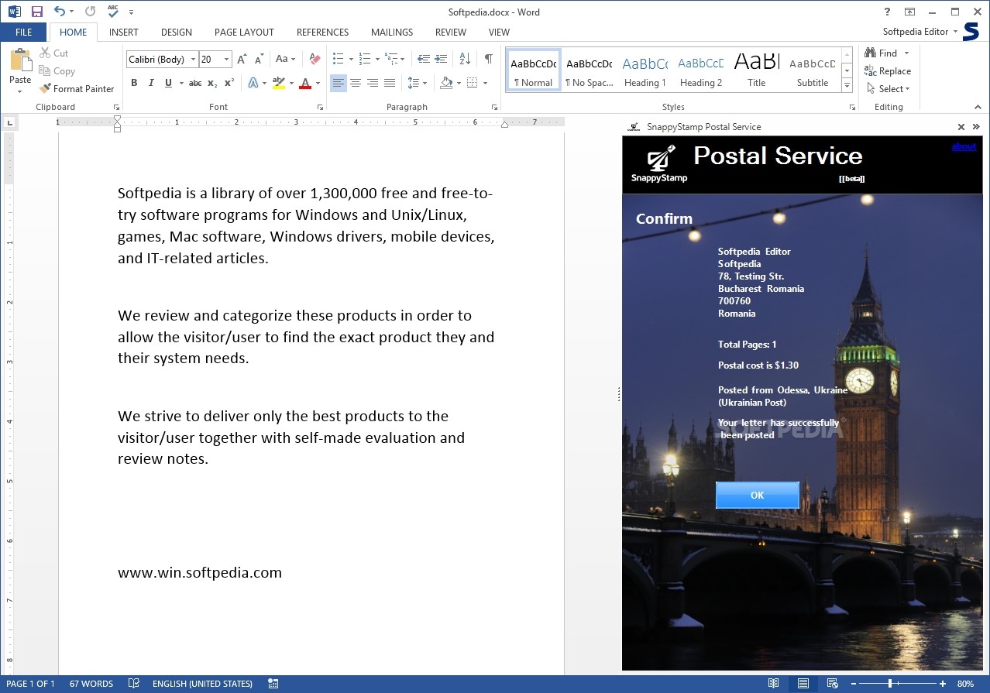Open the Select dropdown in Editing
Viewport: 990px width, 693px height.
888,89
